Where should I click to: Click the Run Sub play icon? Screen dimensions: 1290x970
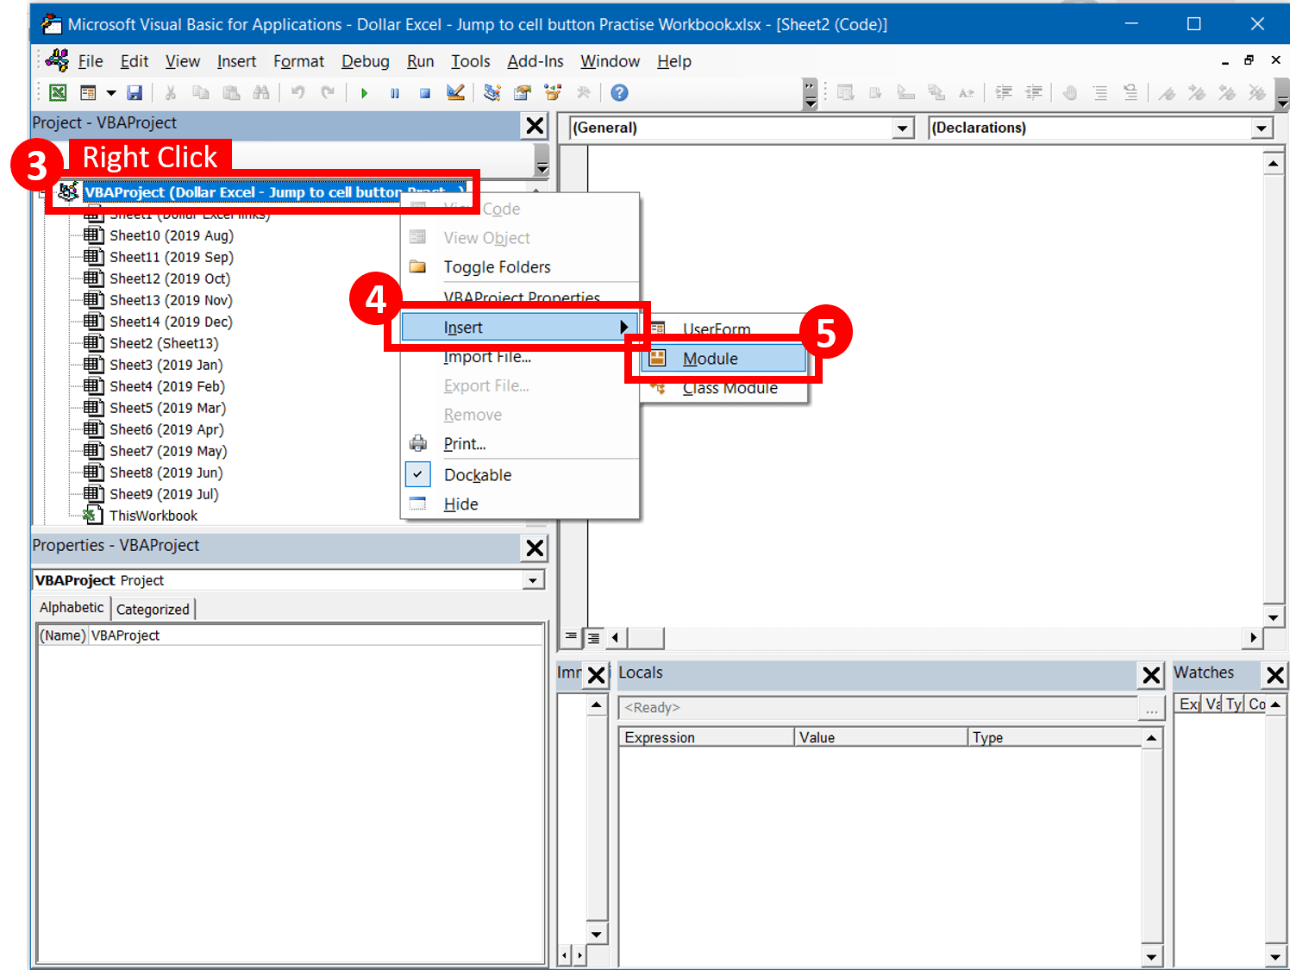pyautogui.click(x=364, y=93)
